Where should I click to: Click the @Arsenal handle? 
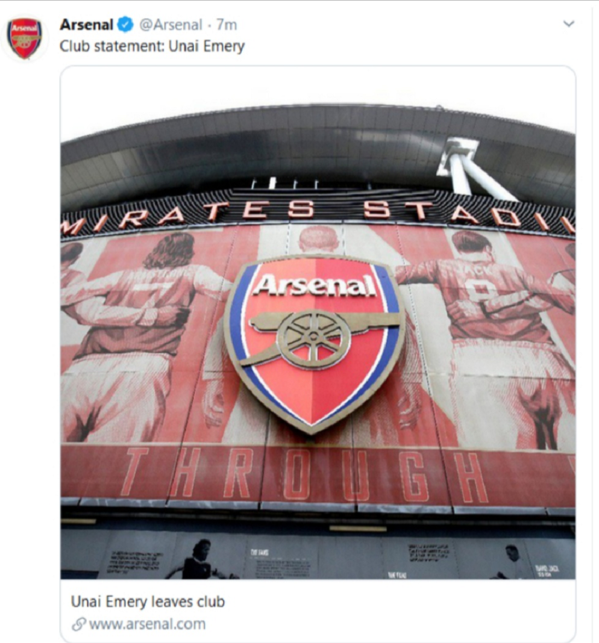point(170,25)
